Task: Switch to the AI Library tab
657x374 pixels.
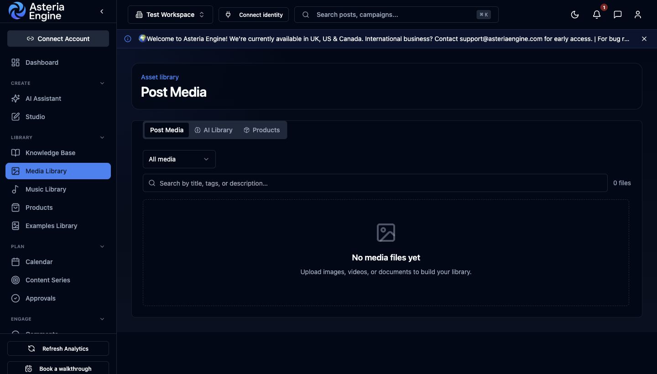Action: (x=214, y=130)
